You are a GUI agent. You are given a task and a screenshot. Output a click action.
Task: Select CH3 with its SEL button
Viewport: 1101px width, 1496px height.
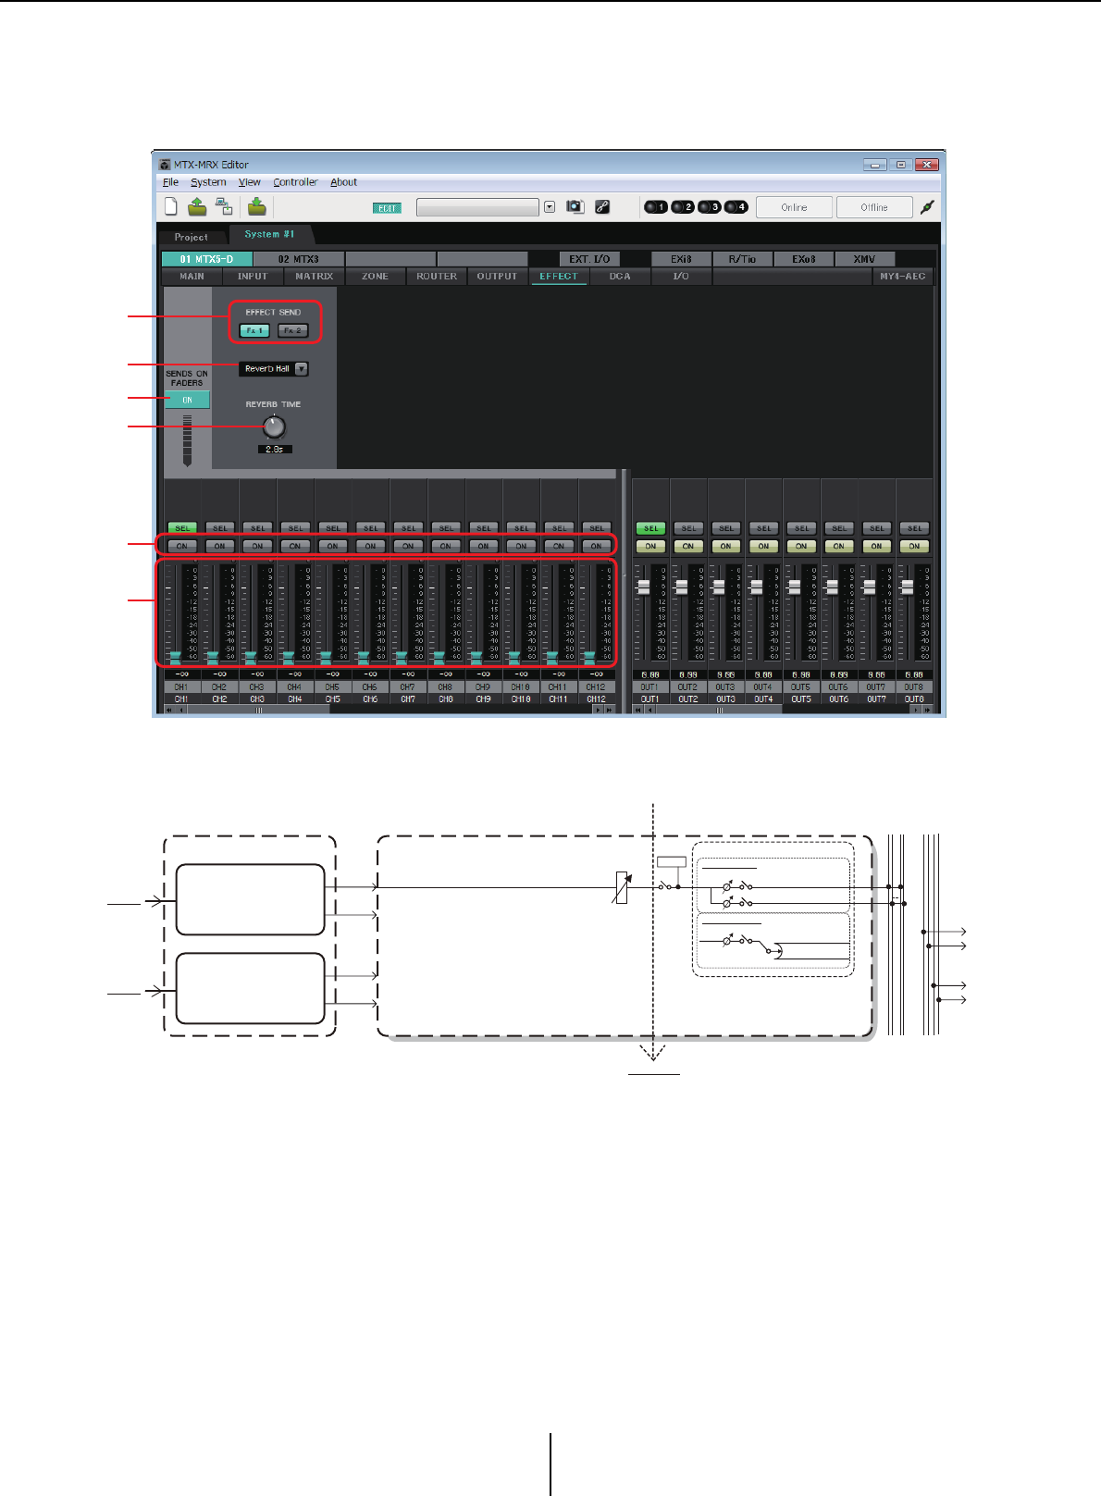pyautogui.click(x=257, y=528)
